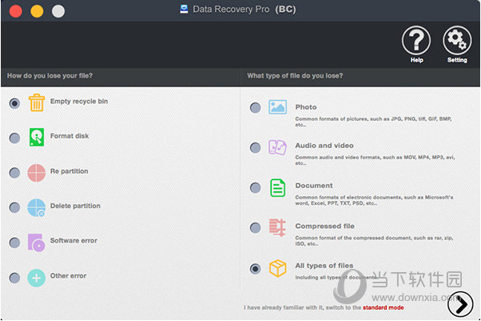481x321 pixels.
Task: Click the Help label text
Action: (416, 60)
